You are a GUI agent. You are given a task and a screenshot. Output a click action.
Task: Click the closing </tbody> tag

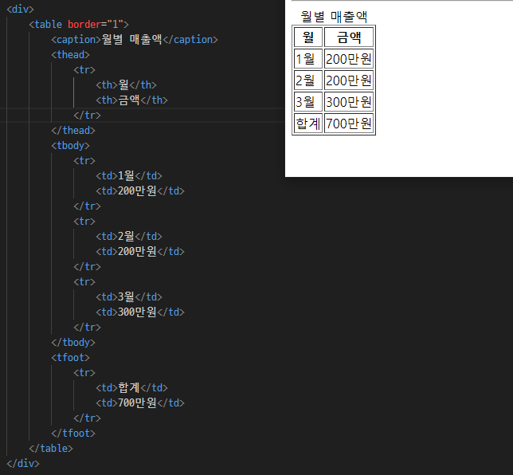73,343
